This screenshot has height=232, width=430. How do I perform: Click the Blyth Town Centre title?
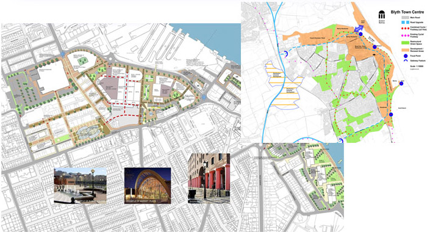click(x=407, y=12)
